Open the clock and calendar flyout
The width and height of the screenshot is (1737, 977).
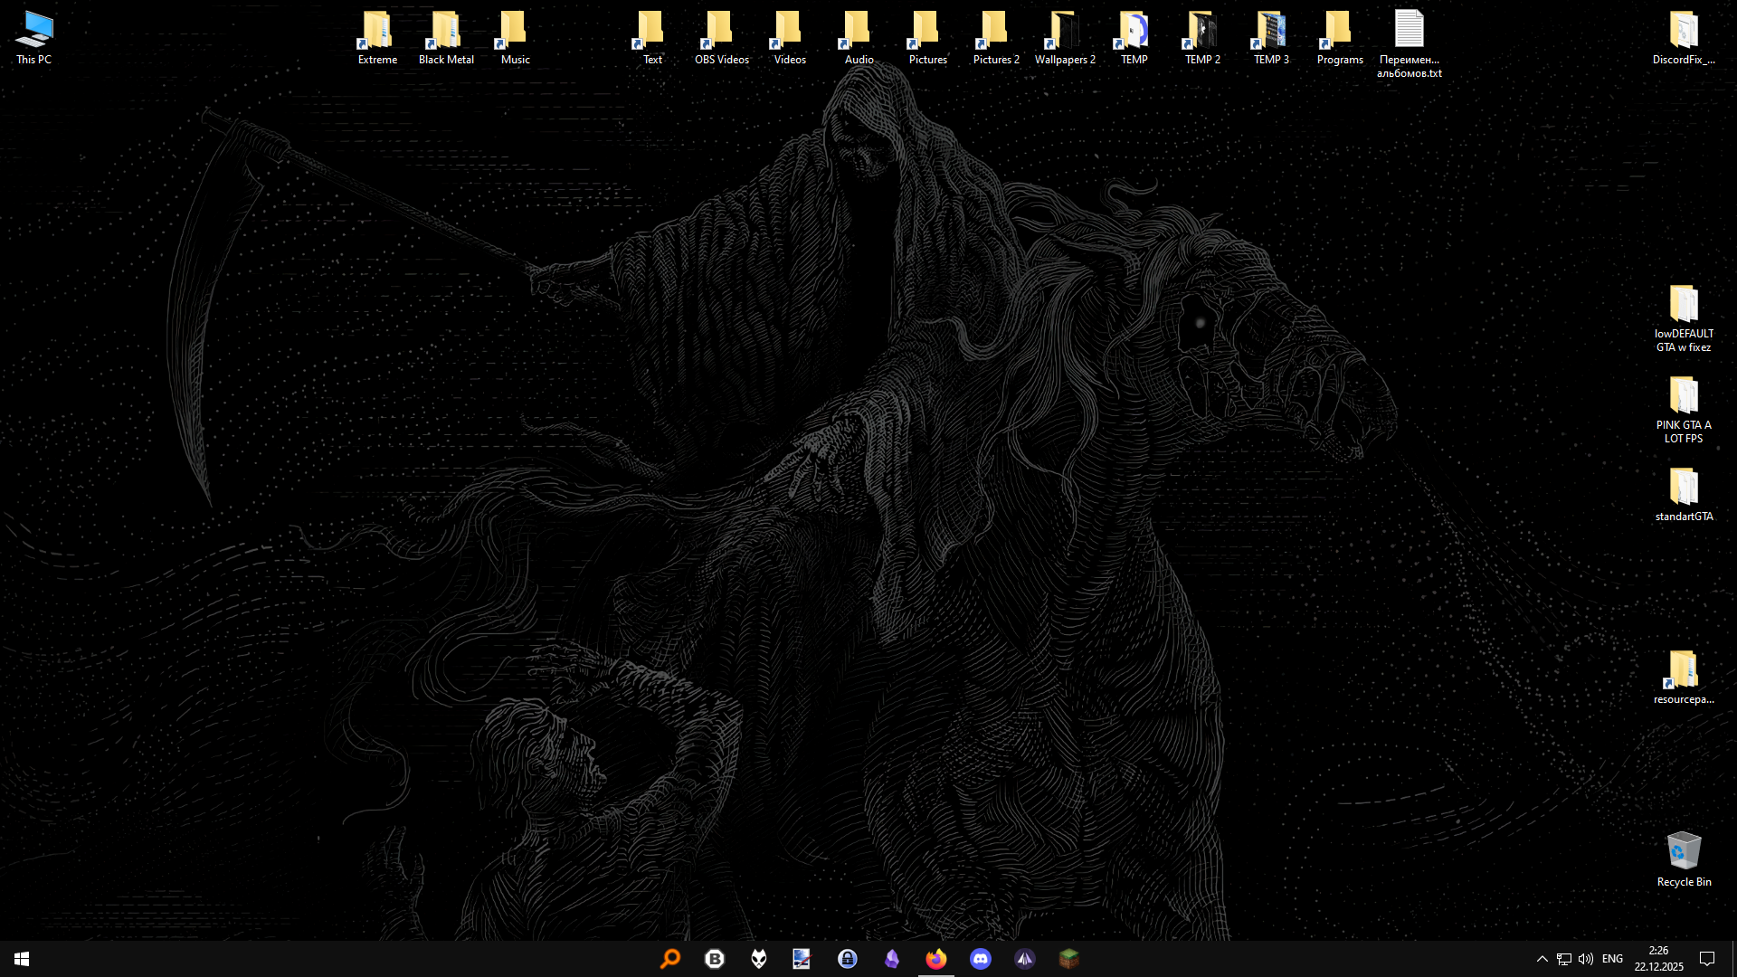pos(1658,959)
